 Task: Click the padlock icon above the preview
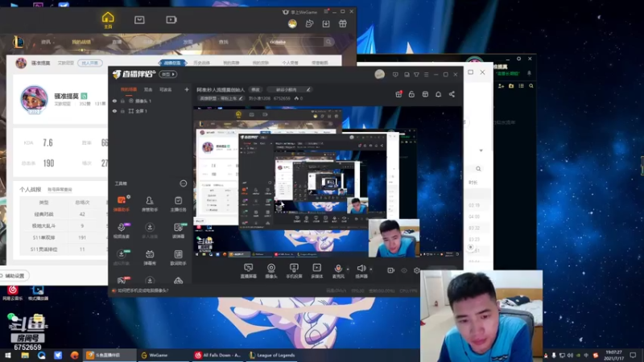point(411,94)
